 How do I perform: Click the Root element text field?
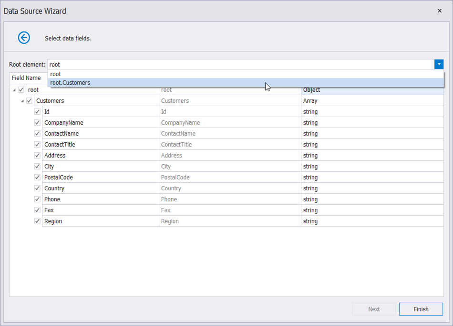(x=238, y=64)
